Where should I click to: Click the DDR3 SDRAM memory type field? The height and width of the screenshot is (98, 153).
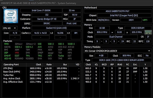tap(138, 28)
